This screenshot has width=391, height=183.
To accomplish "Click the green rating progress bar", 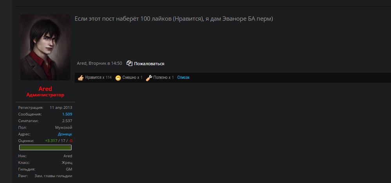I will point(45,147).
